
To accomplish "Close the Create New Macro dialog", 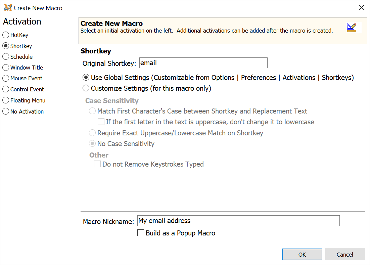I will point(361,8).
